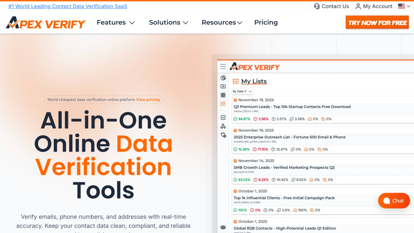The height and width of the screenshot is (233, 414).
Task: Click the person My Account icon
Action: click(358, 6)
